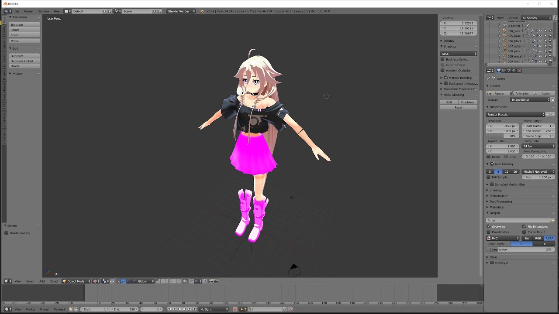The image size is (559, 314).
Task: Click the Translate button
Action: [x=24, y=25]
